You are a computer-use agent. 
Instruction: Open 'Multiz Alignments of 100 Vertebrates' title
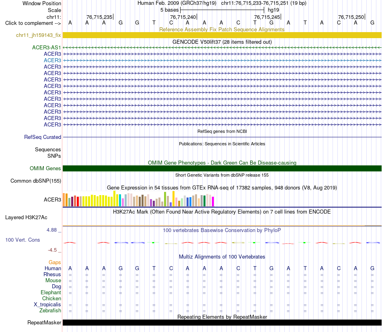222,257
